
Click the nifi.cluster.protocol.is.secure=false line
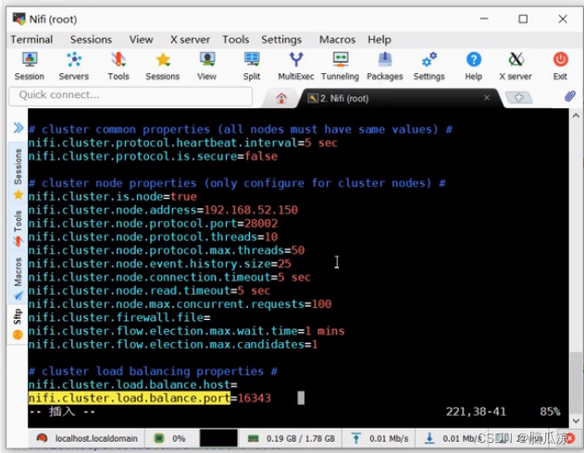point(153,156)
